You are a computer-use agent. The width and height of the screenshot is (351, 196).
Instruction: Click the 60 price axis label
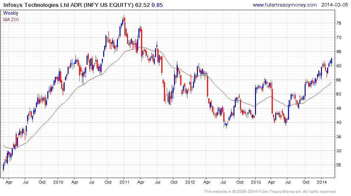tap(339, 66)
